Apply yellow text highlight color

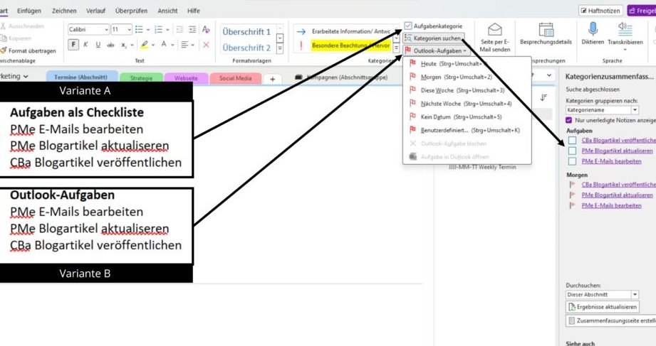(145, 45)
